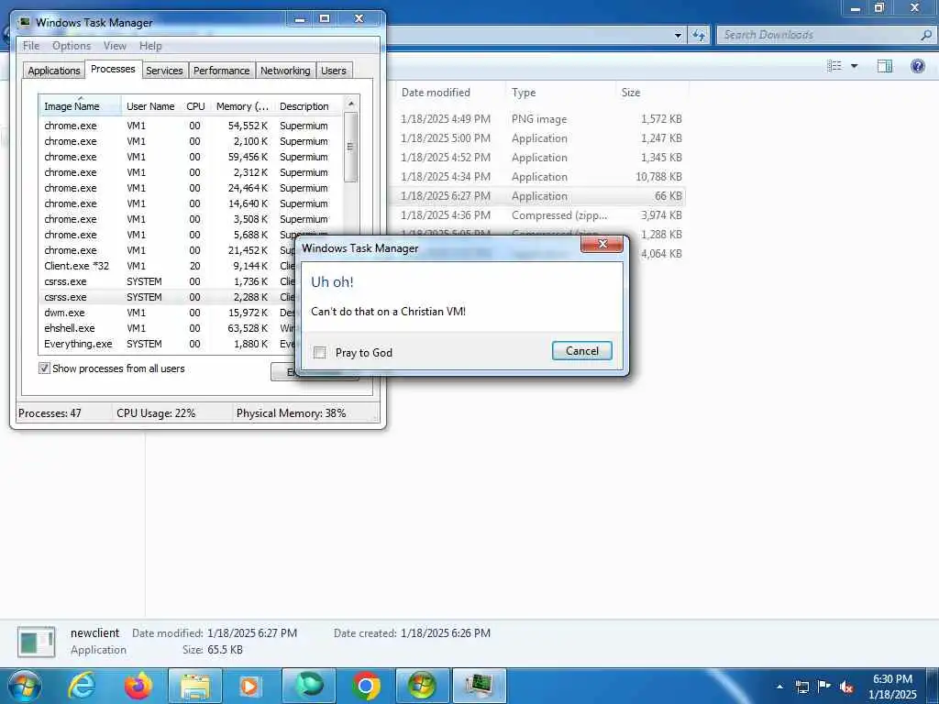Switch to the Applications tab

(x=54, y=70)
